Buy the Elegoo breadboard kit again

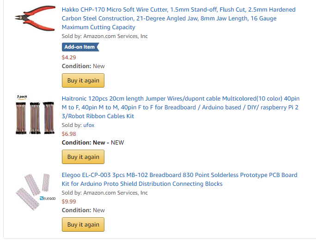click(83, 224)
